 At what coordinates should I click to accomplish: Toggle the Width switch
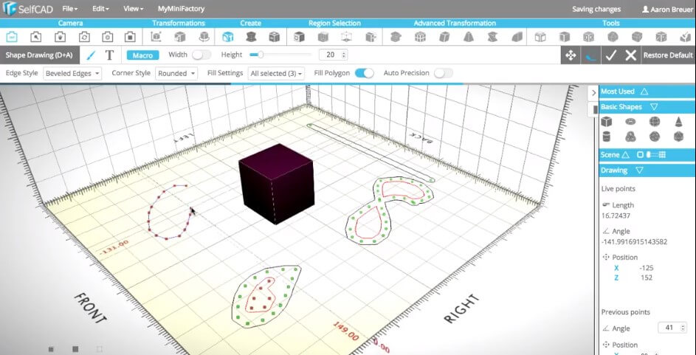(201, 55)
